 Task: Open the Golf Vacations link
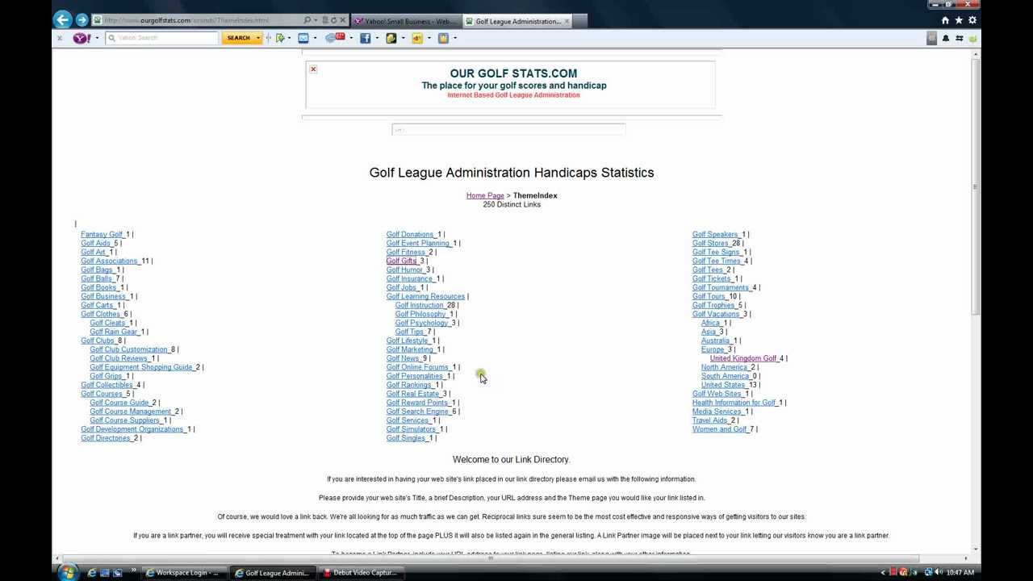pyautogui.click(x=717, y=314)
